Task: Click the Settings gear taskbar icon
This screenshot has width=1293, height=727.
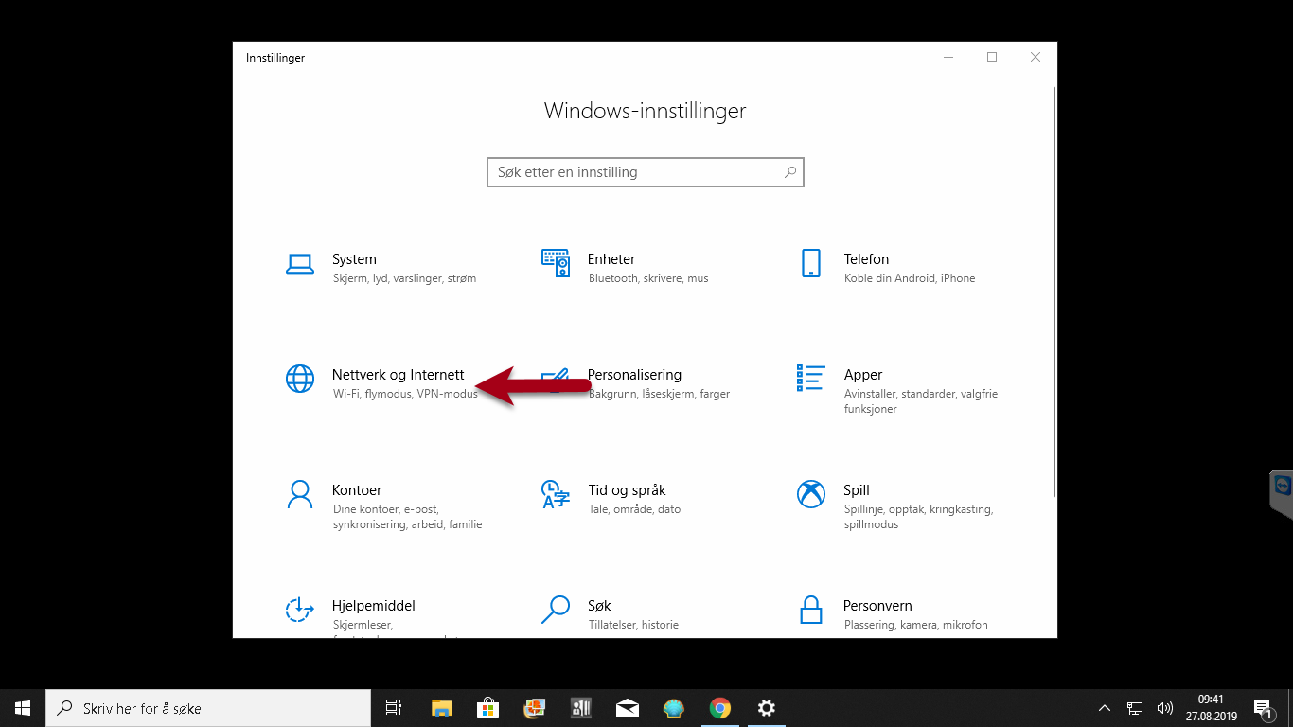Action: (x=767, y=708)
